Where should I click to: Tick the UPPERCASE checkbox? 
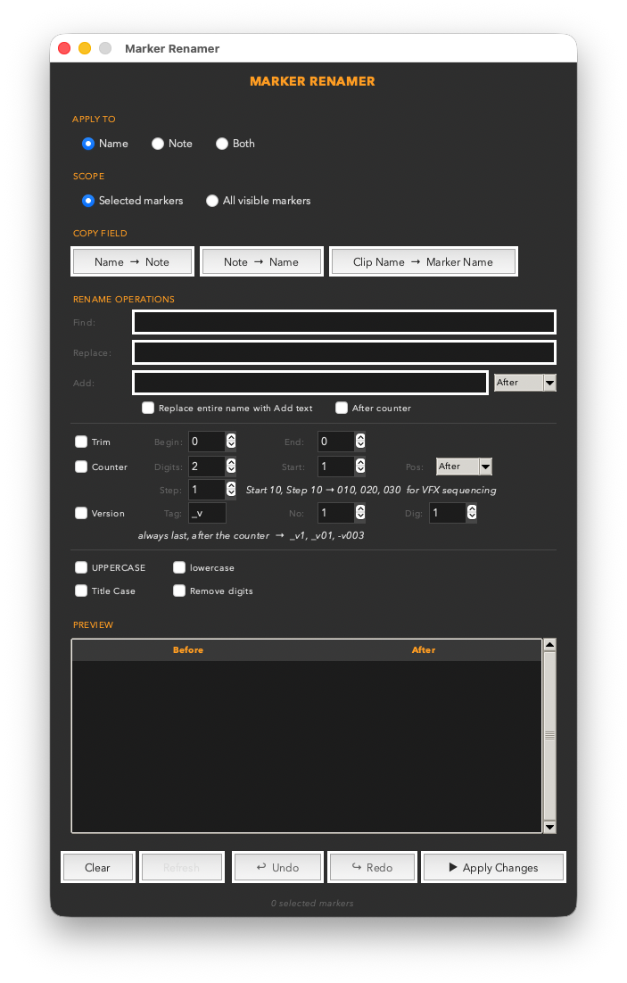81,567
